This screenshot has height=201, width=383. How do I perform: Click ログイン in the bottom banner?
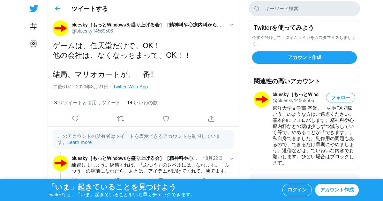click(297, 190)
